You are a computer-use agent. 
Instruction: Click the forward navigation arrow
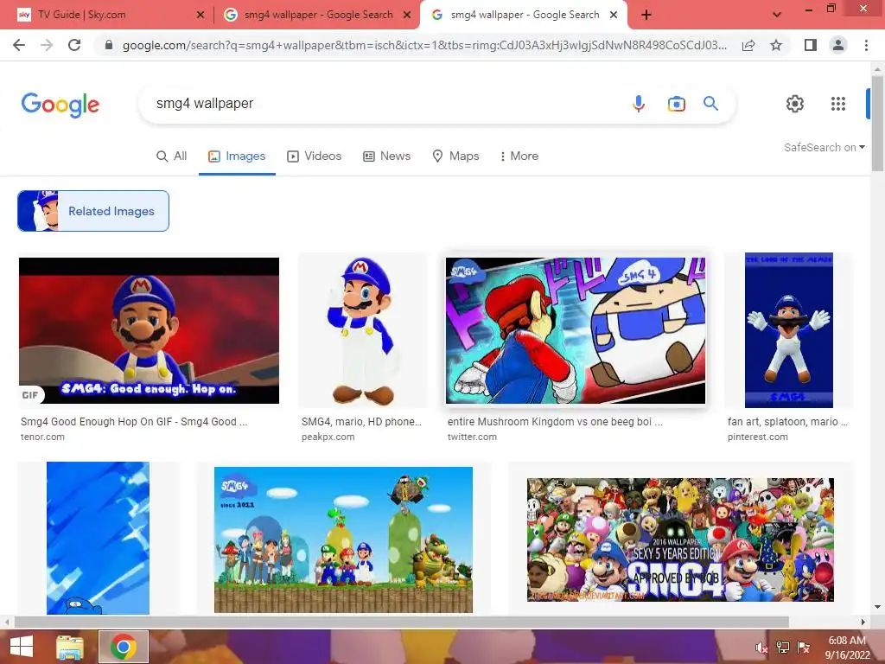point(47,45)
